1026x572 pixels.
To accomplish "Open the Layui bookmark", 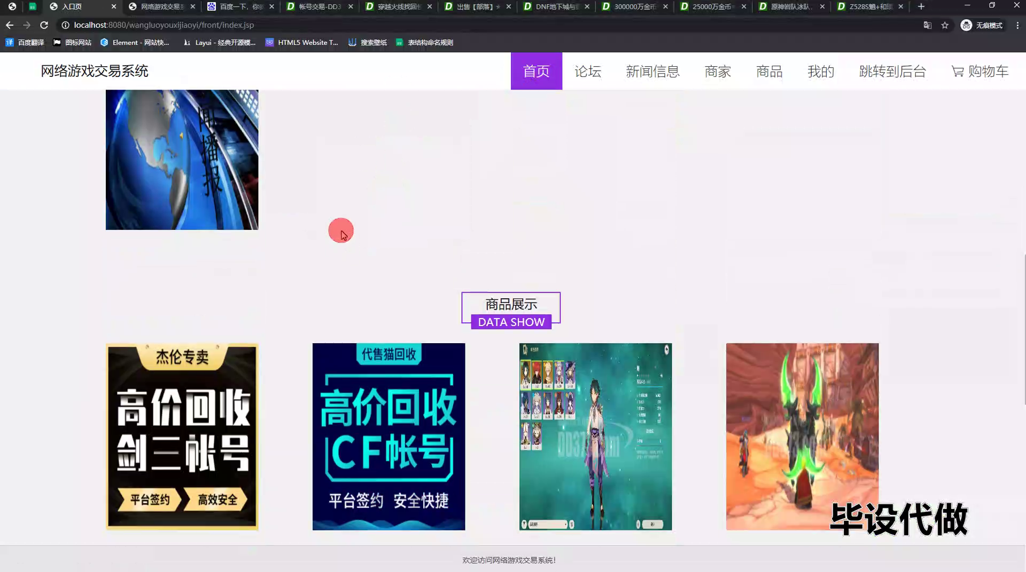I will (220, 43).
